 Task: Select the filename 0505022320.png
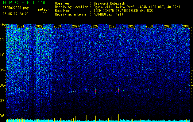(x=16, y=8)
